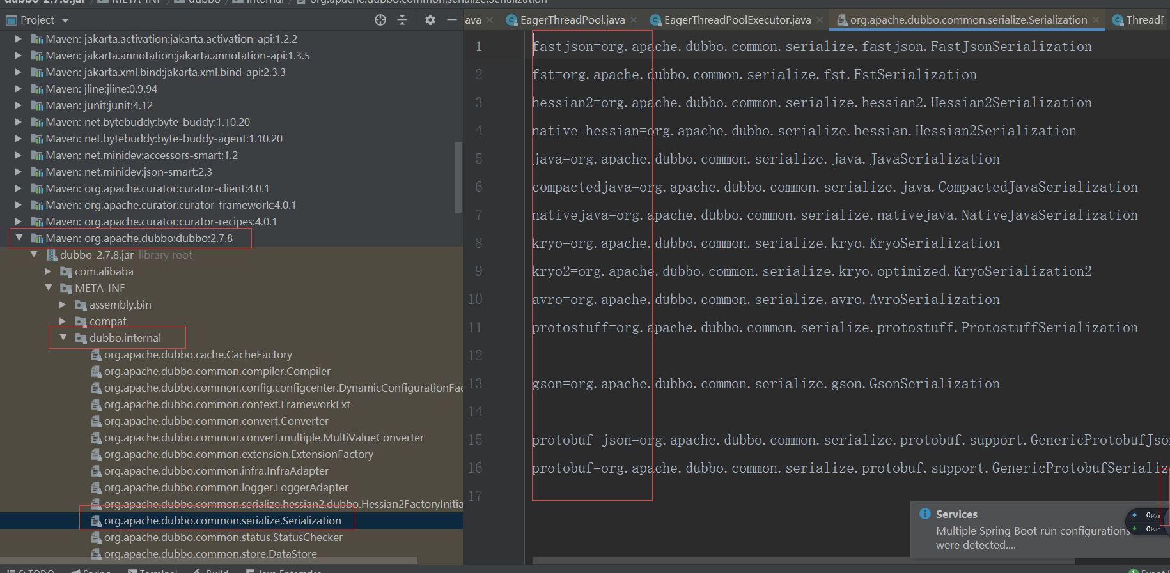Select Maven net.minidev:accessors-smart:1.2 row
This screenshot has width=1170, height=573.
[231, 155]
